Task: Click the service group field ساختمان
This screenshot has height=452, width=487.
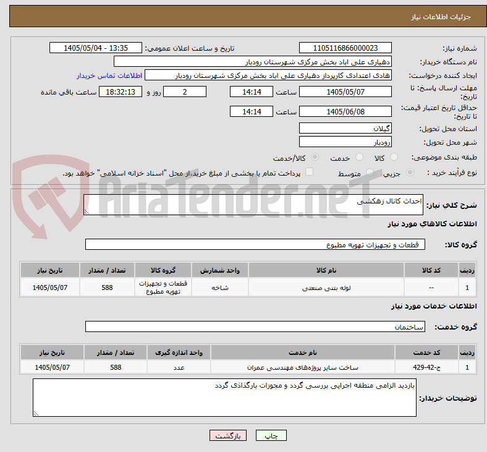Action: pyautogui.click(x=255, y=326)
